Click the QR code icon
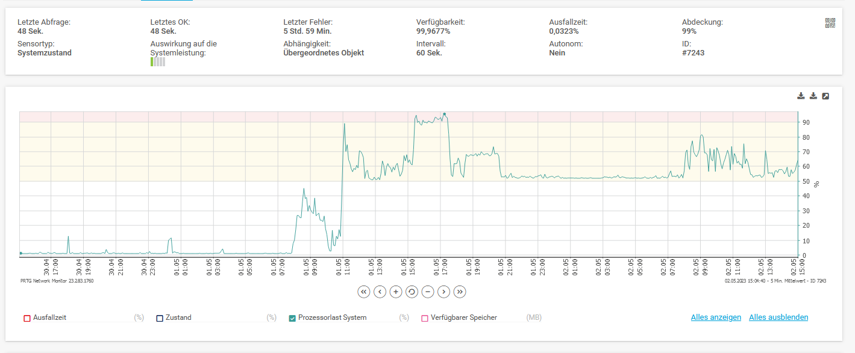 pyautogui.click(x=830, y=23)
